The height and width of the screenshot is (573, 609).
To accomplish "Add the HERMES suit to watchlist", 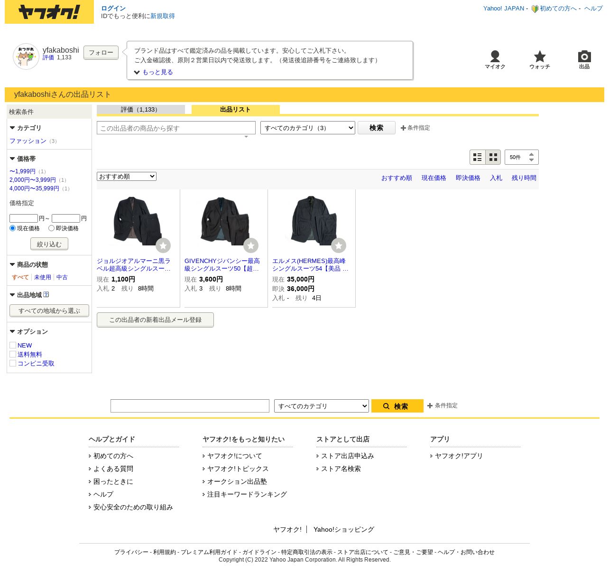I will click(x=339, y=245).
